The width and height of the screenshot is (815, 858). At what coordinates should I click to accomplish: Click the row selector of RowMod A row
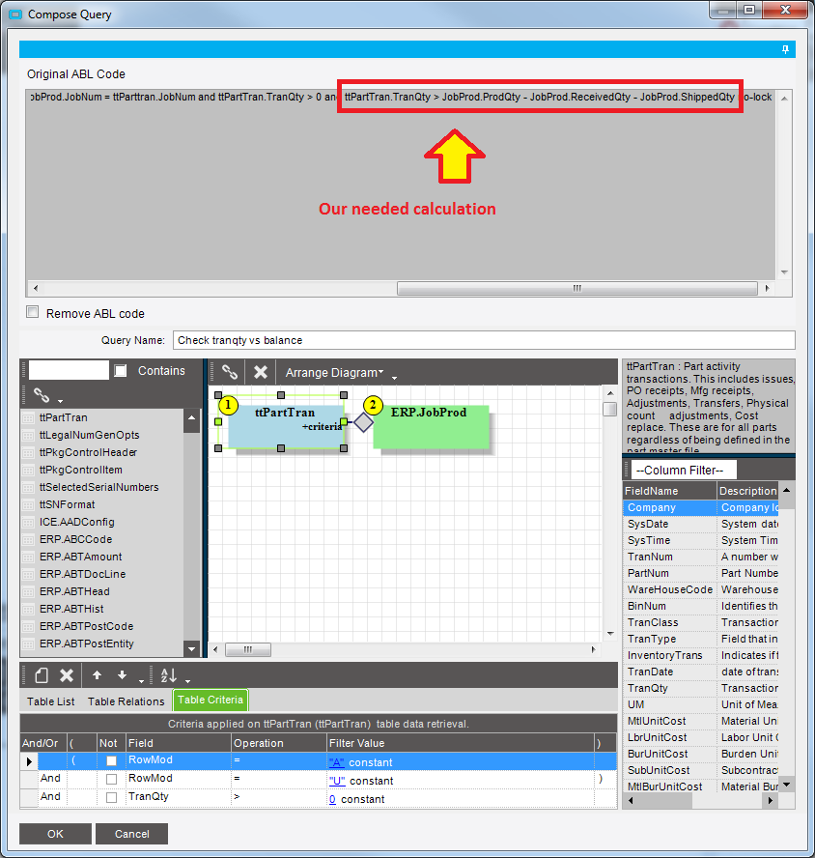click(x=29, y=761)
